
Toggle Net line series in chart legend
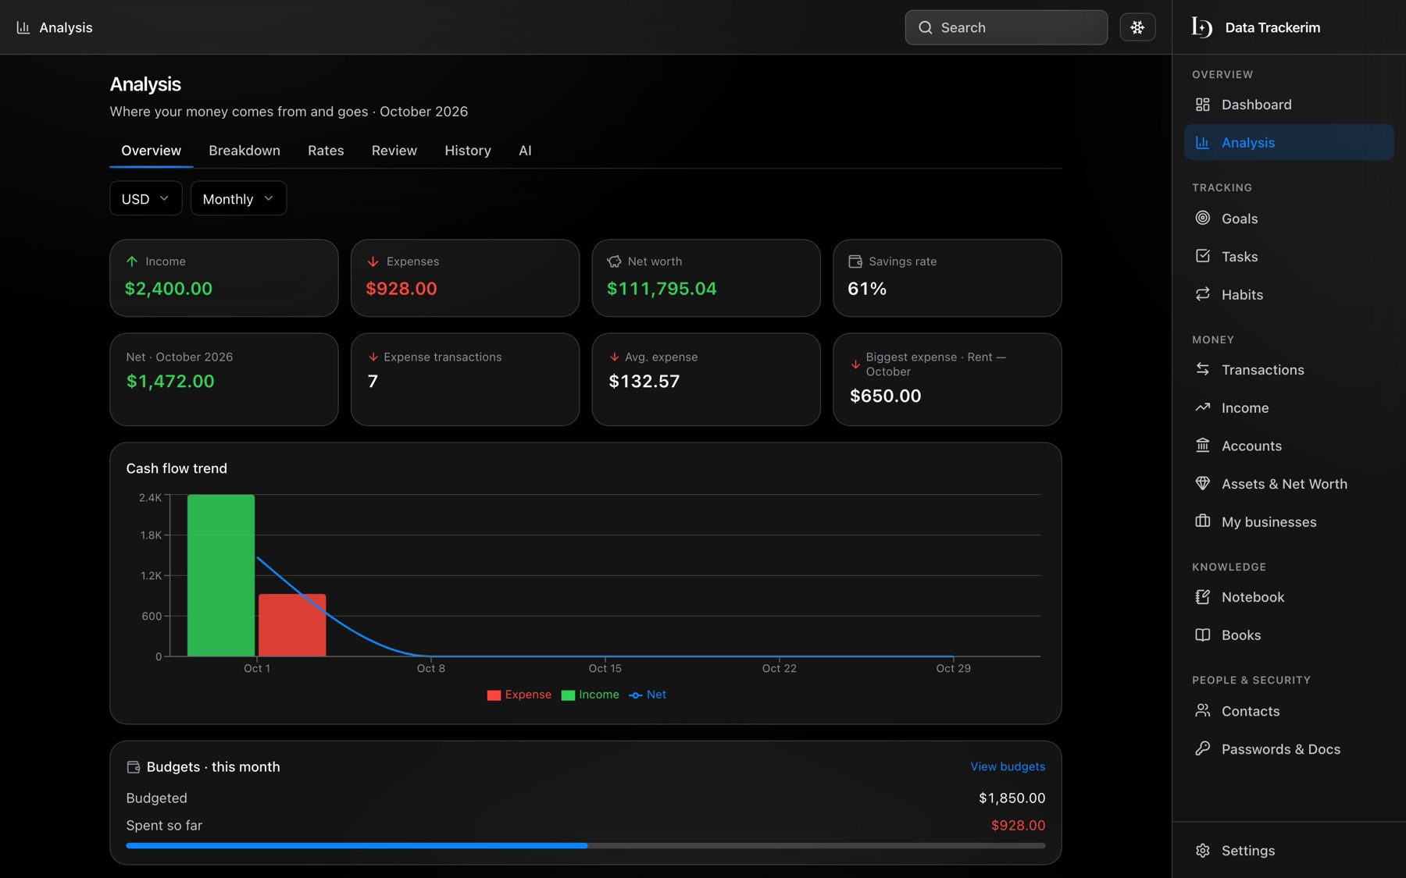[x=648, y=695]
